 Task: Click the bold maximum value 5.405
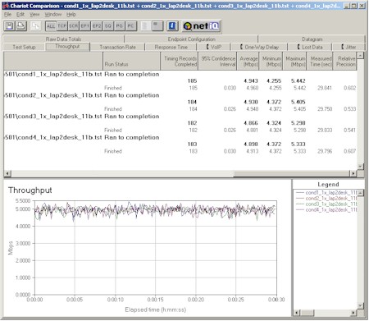[x=298, y=102]
